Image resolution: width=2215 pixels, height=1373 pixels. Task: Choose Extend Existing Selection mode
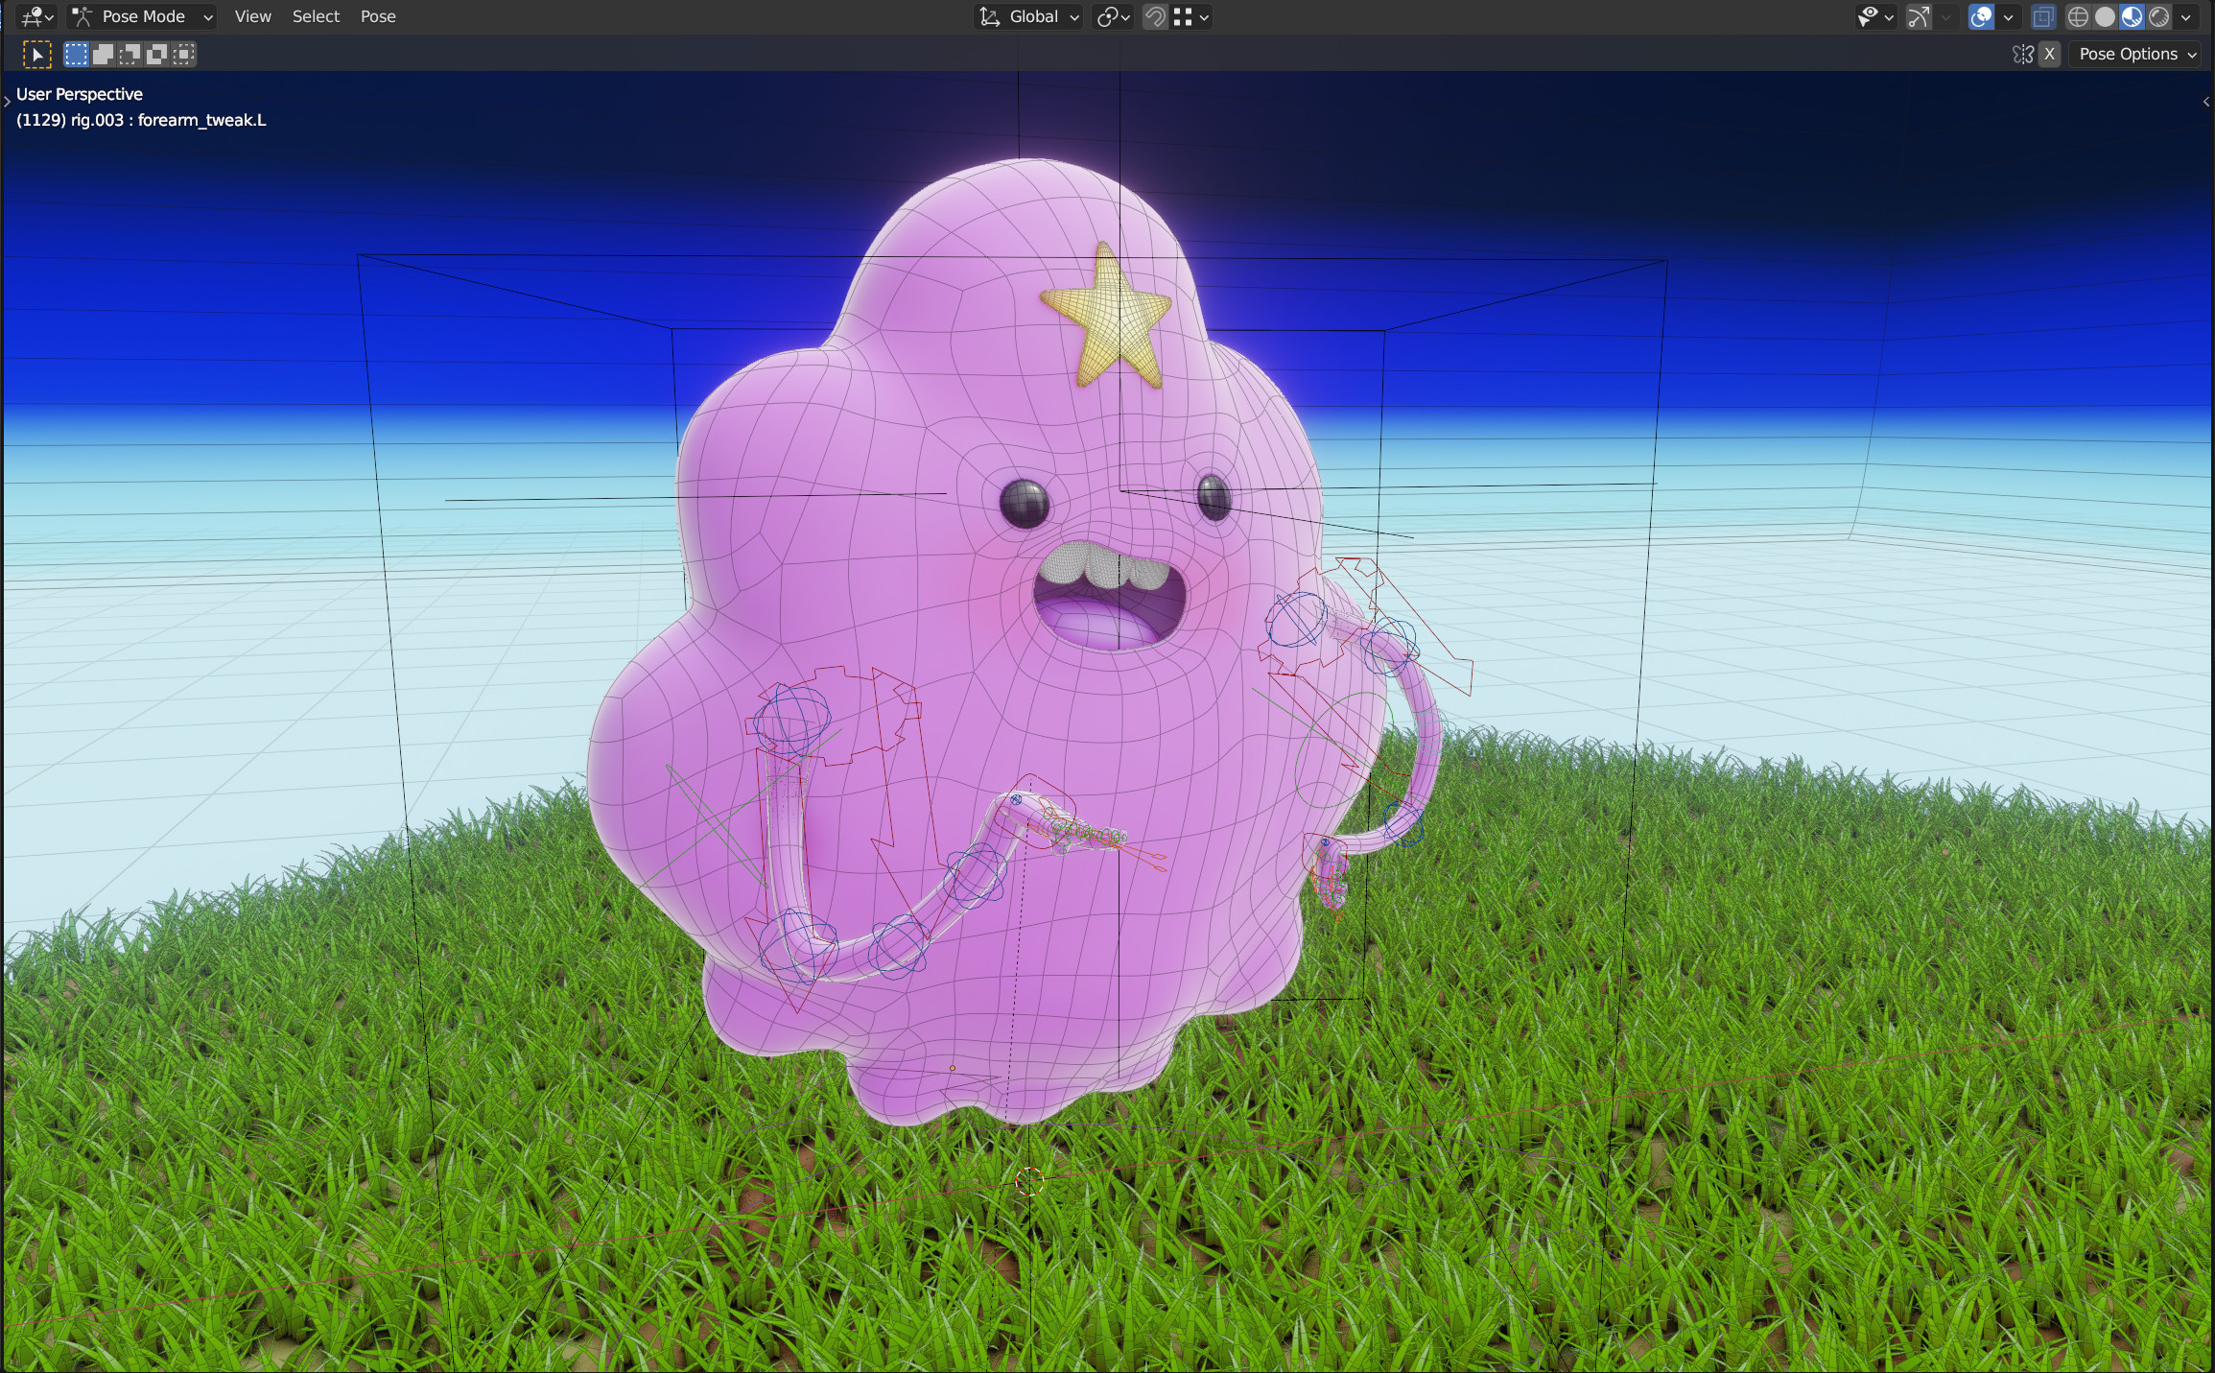tap(103, 55)
